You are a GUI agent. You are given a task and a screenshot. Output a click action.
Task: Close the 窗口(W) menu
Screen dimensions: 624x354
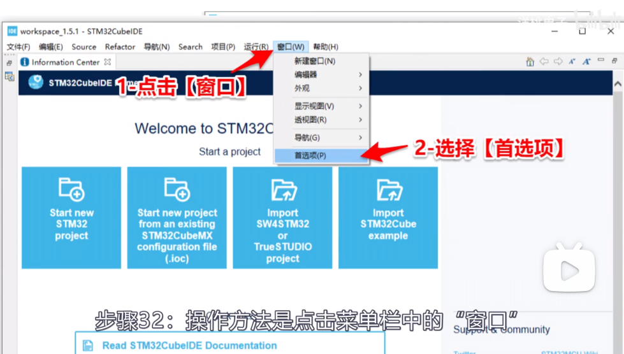coord(291,47)
